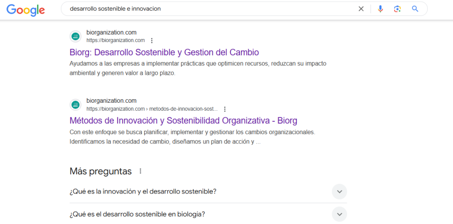Click chevron for innovación y desarrollo sostenible question
Image resolution: width=453 pixels, height=224 pixels.
pos(339,192)
